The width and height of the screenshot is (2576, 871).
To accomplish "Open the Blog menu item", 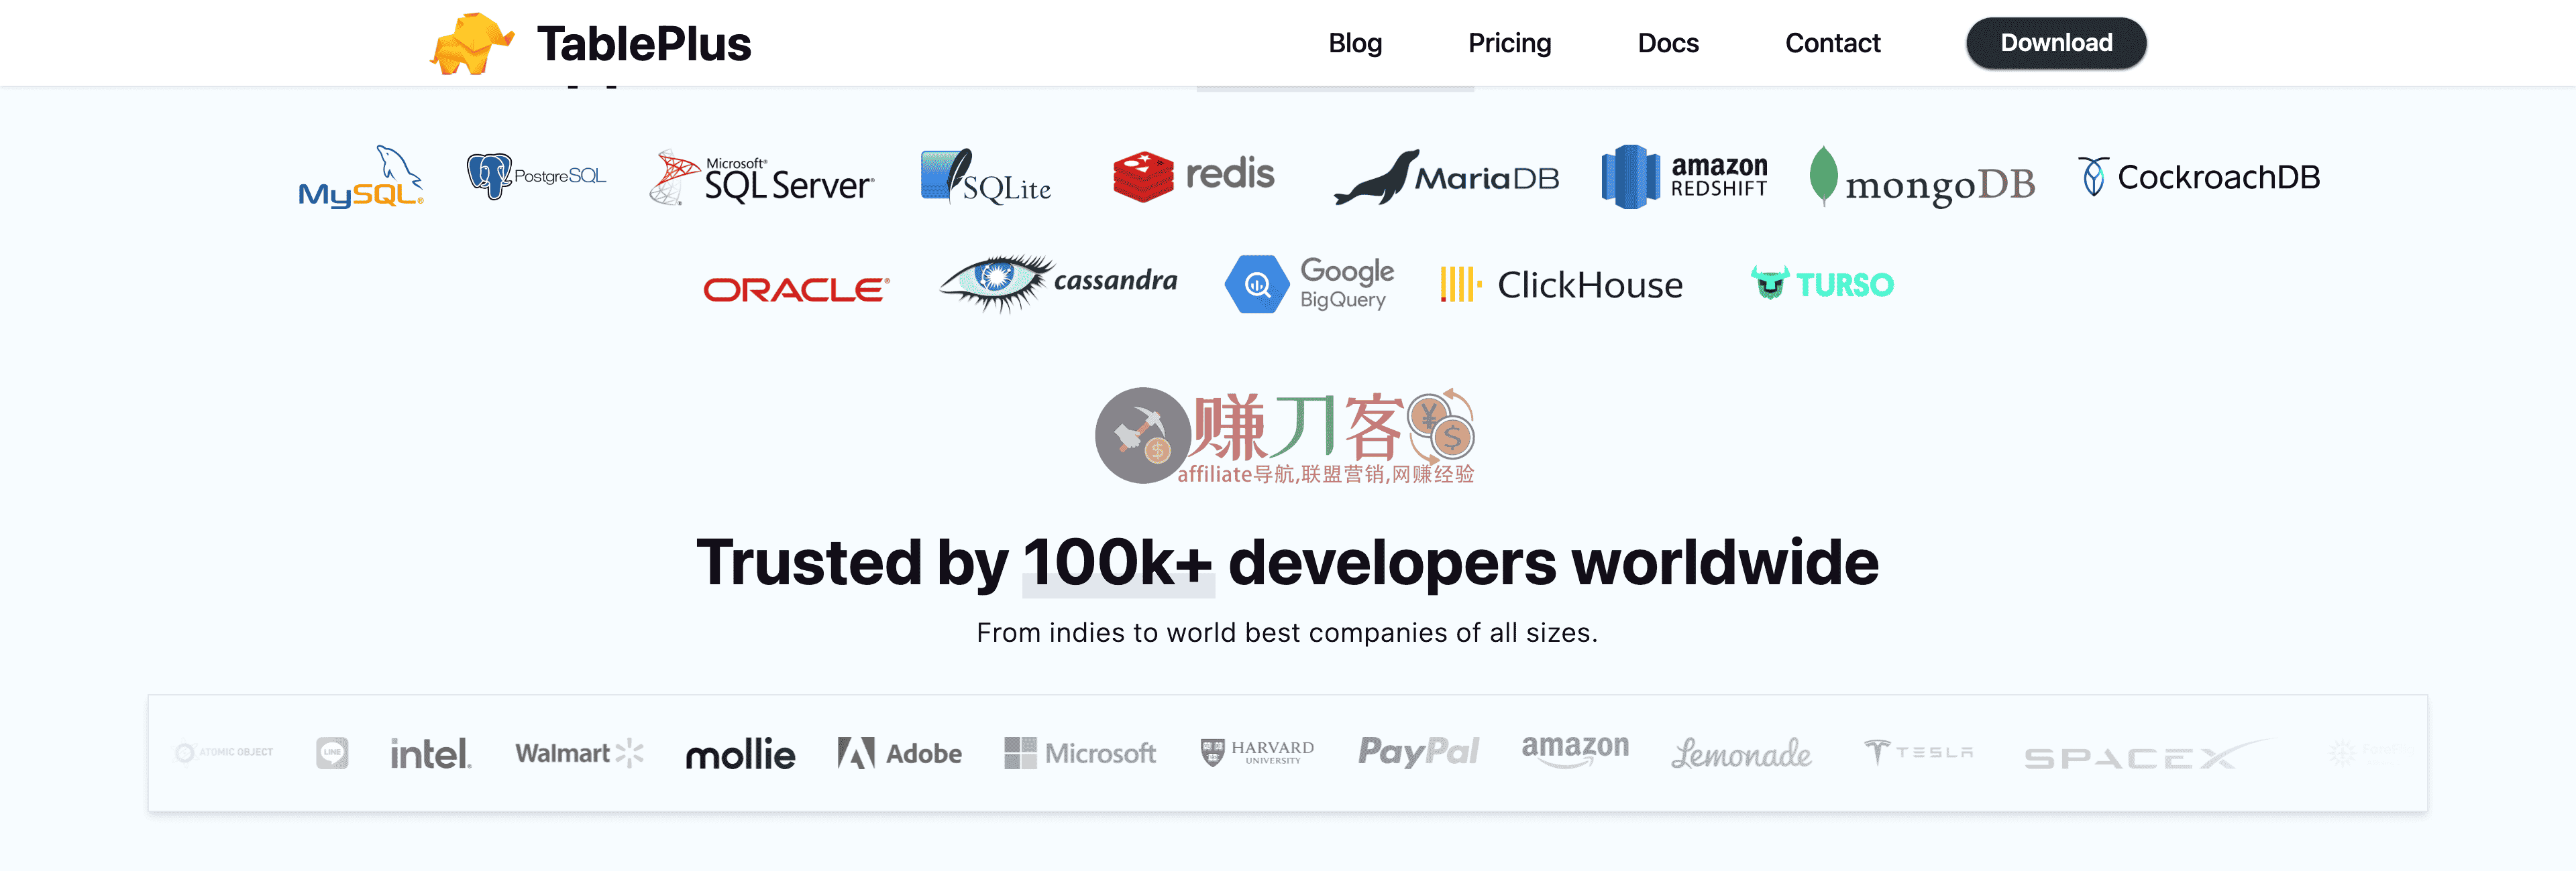I will click(1354, 43).
